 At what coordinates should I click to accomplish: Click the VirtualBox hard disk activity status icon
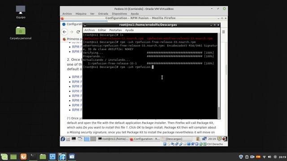(165, 144)
